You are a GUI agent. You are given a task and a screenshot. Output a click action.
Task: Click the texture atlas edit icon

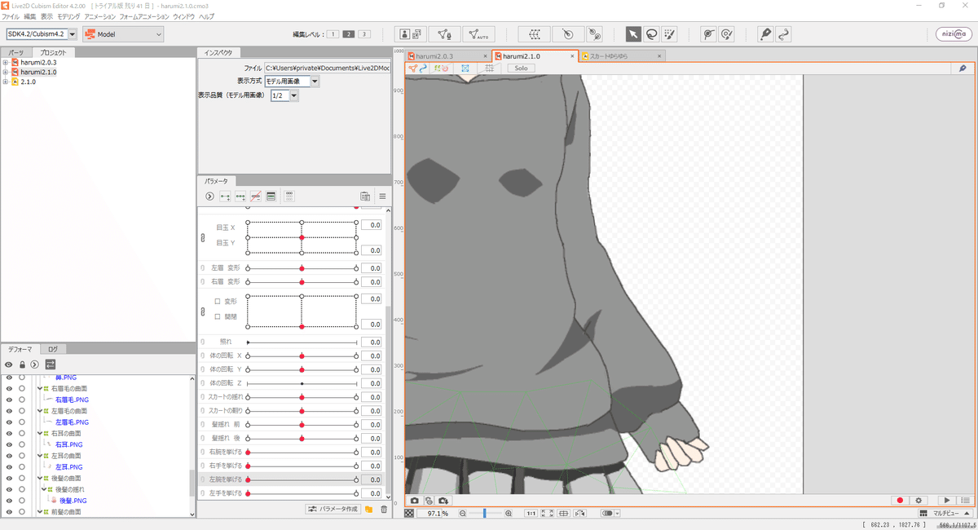[411, 34]
